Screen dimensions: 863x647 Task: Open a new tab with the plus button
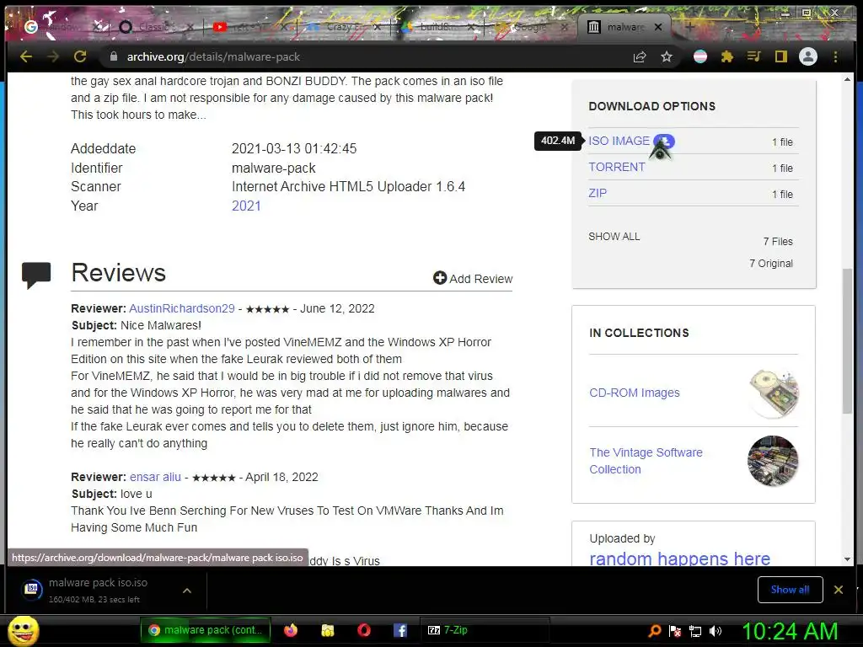(689, 27)
